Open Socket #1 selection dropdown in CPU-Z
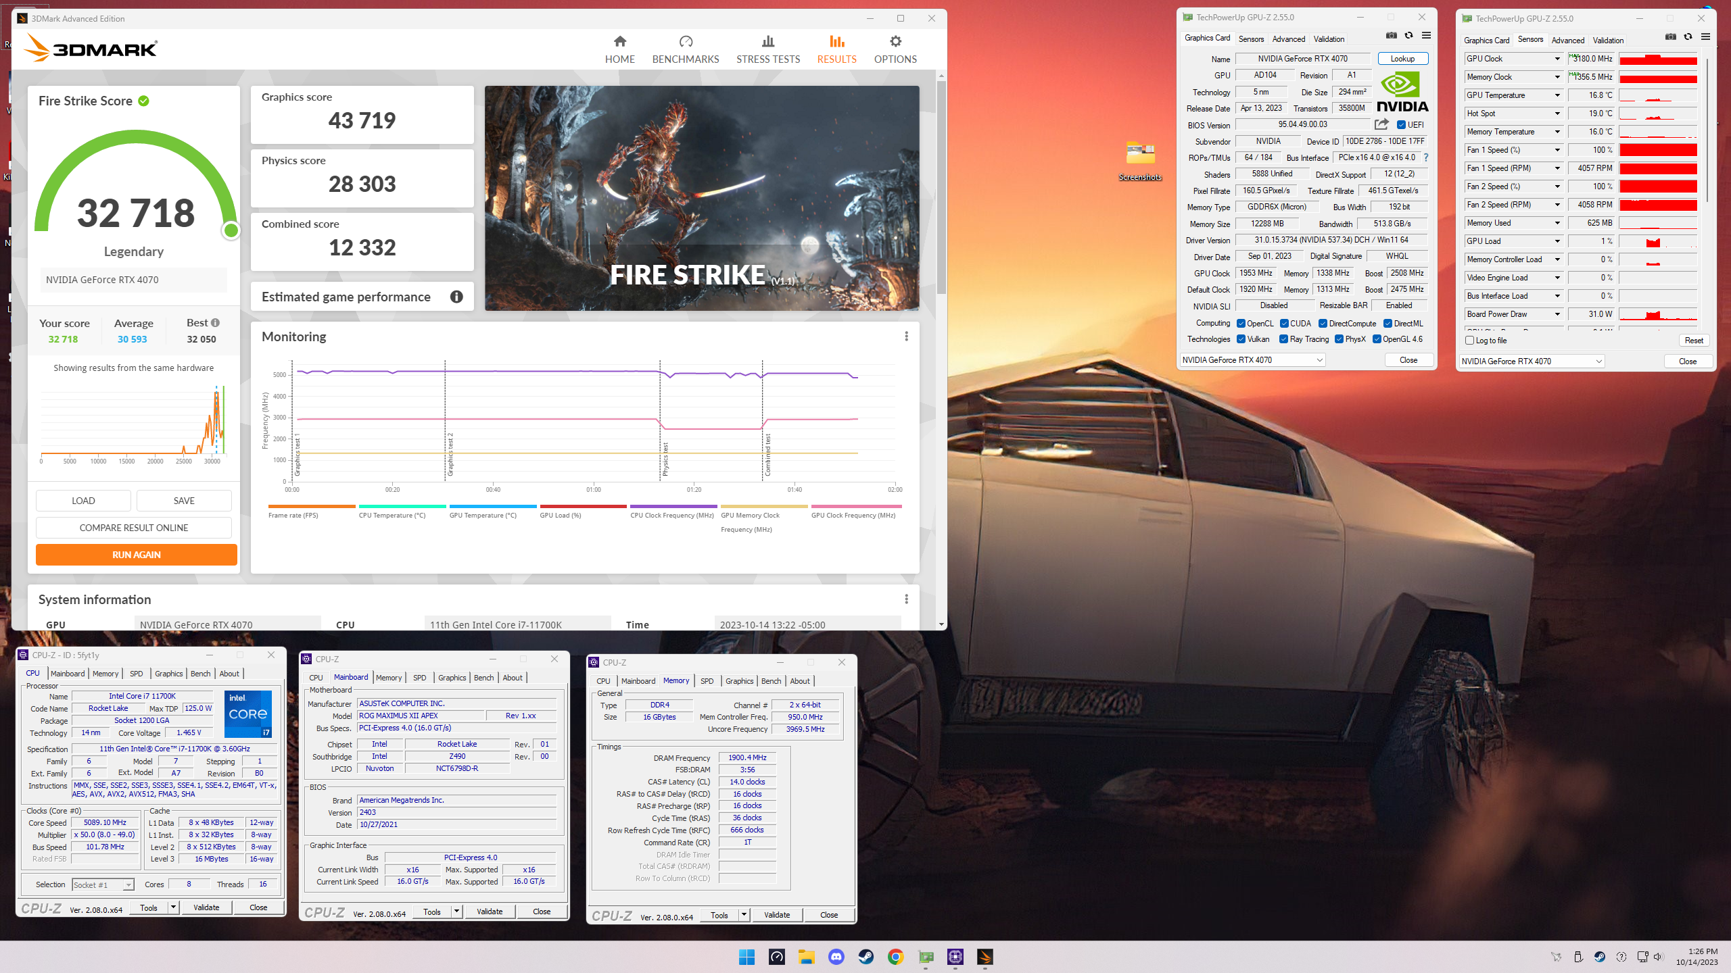Image resolution: width=1731 pixels, height=973 pixels. point(103,885)
